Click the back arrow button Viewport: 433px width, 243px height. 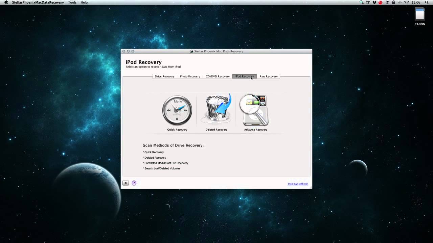[126, 183]
